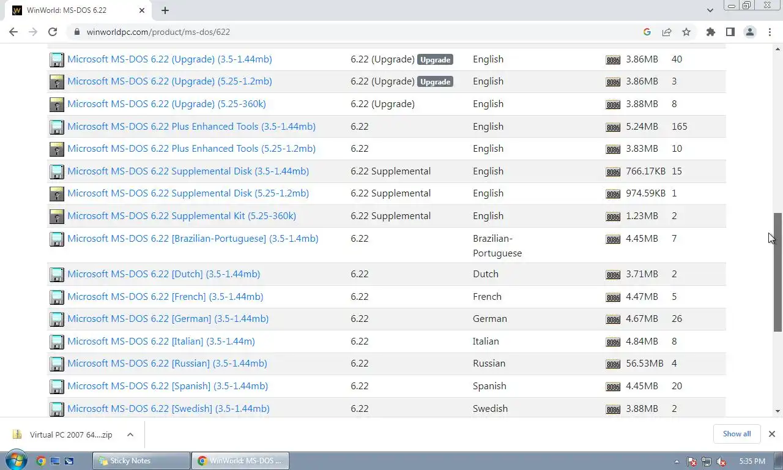The image size is (783, 470).
Task: Click the floppy icon beside the Russian release
Action: coord(56,364)
